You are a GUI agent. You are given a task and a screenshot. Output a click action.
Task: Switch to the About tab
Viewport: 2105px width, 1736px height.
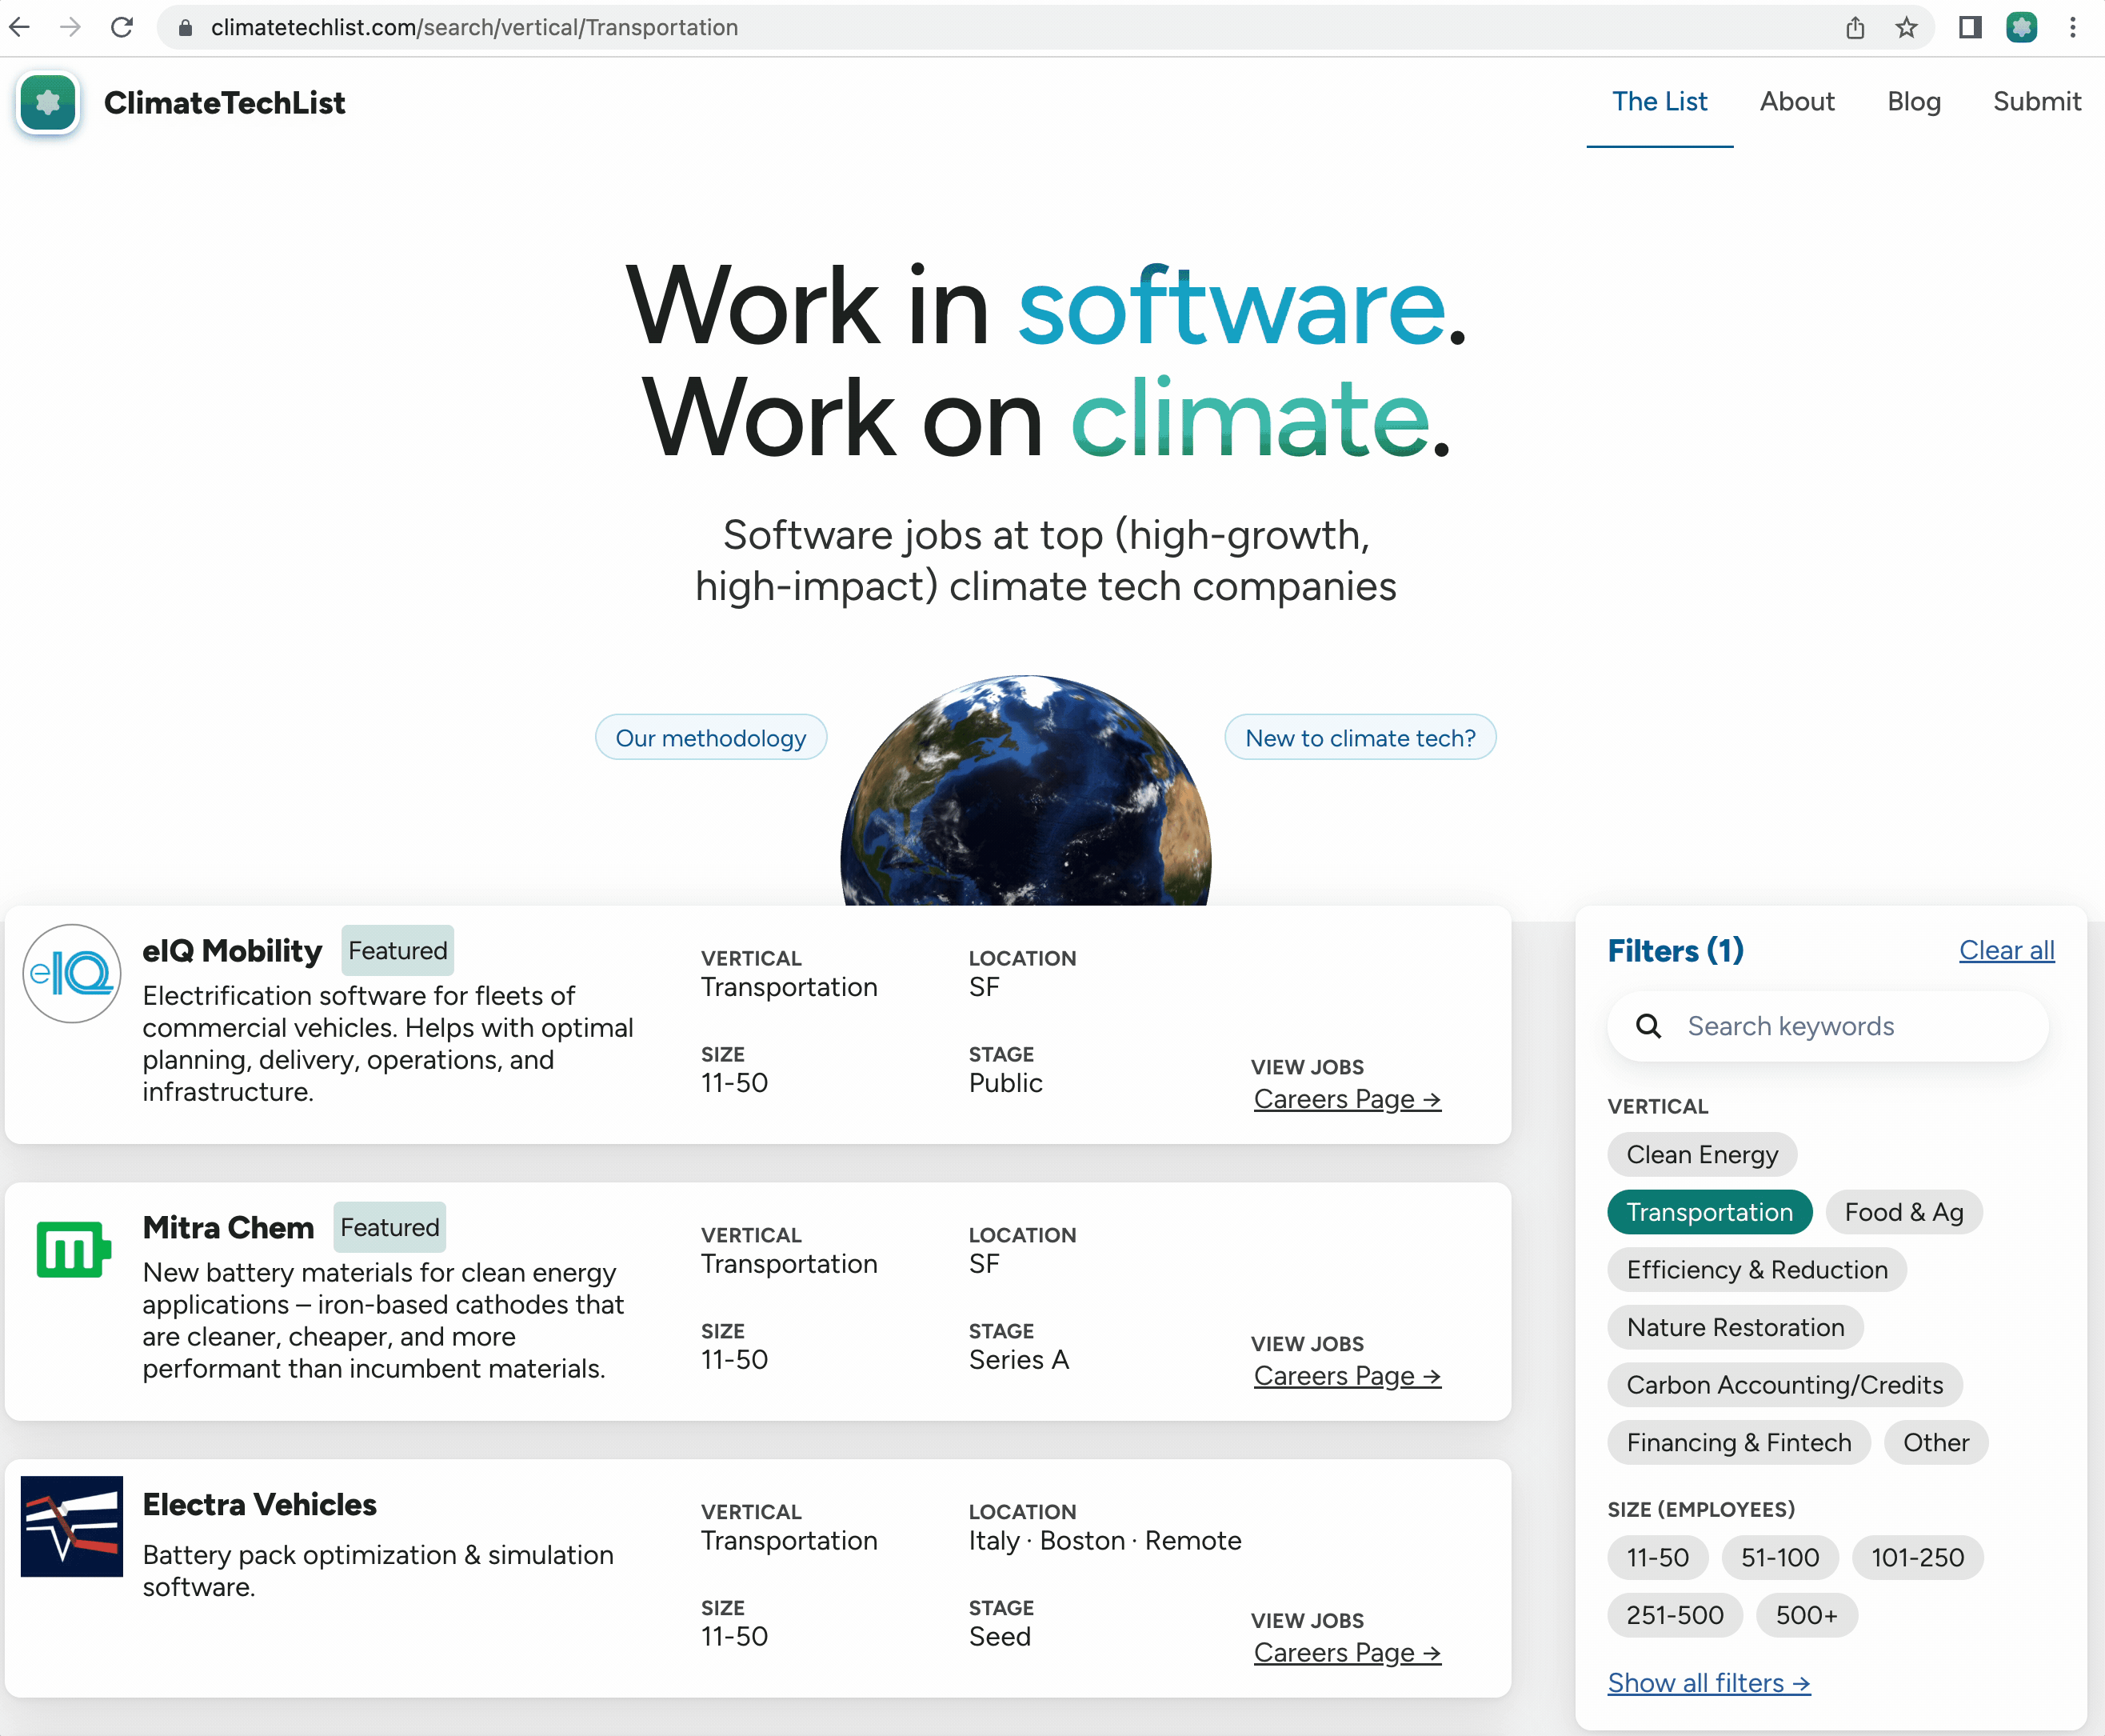(1796, 102)
